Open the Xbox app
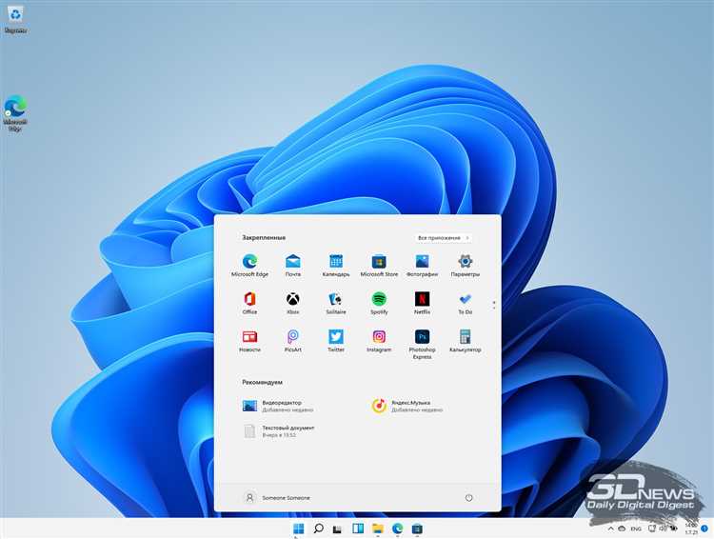The width and height of the screenshot is (714, 539). pos(293,303)
